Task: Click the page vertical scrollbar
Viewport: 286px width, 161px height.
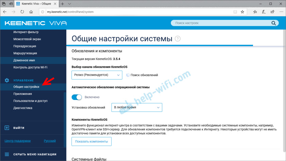Action: 285,91
